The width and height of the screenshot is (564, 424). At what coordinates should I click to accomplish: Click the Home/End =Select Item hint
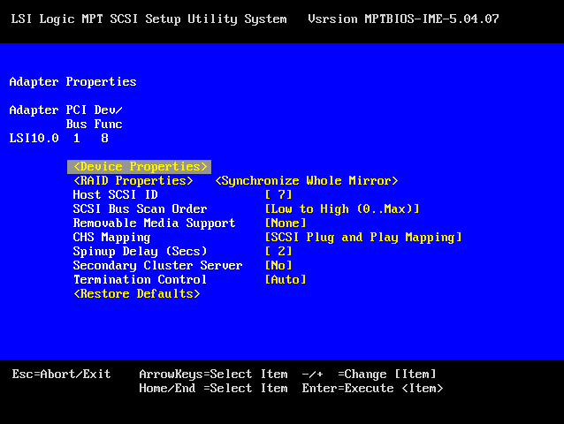[213, 389]
